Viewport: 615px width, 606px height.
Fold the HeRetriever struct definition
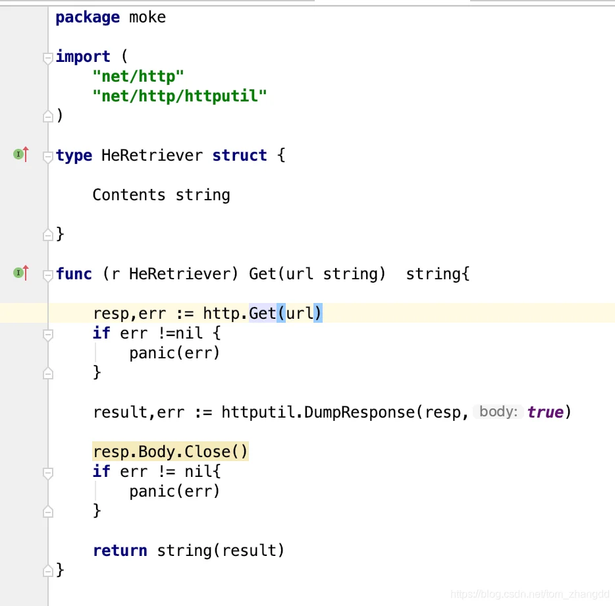tap(47, 157)
